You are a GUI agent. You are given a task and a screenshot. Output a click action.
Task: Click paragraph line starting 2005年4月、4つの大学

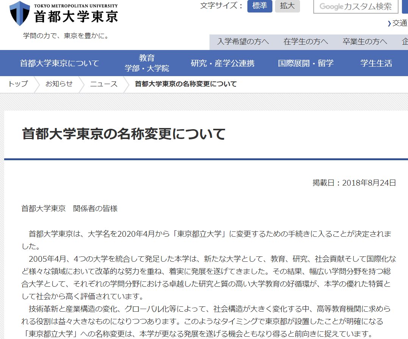[212, 259]
